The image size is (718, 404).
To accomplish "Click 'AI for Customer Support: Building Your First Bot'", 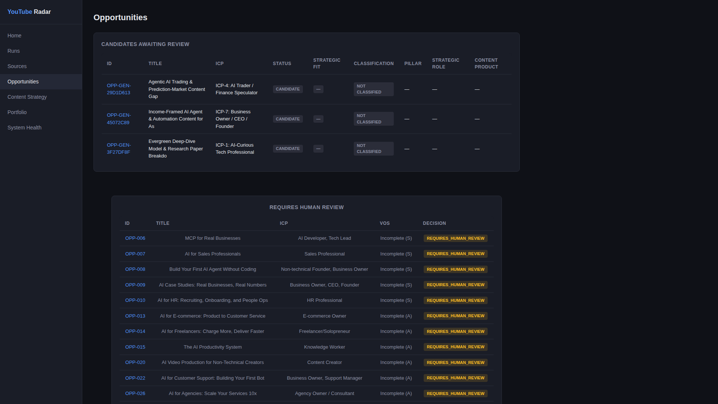I will pyautogui.click(x=213, y=378).
